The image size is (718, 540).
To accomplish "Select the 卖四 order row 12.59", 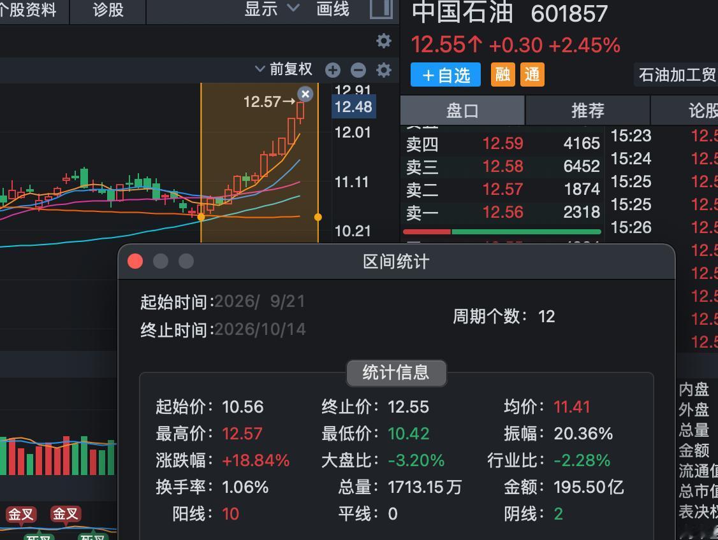I will click(x=502, y=143).
